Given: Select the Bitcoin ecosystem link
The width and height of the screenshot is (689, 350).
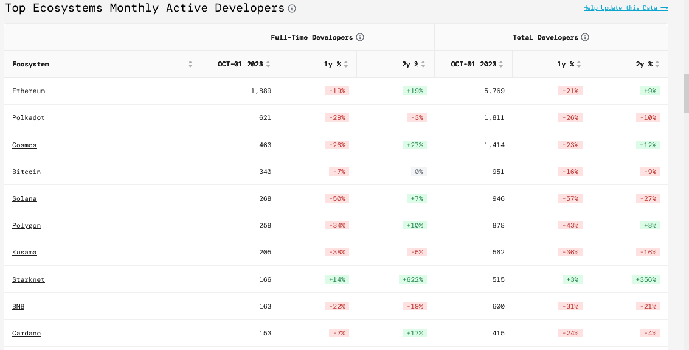Looking at the screenshot, I should pyautogui.click(x=26, y=172).
